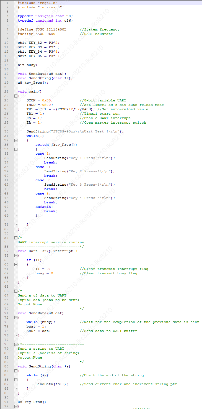Click the #define BAUD 9600 text
This screenshot has height=409, width=202.
point(37,34)
